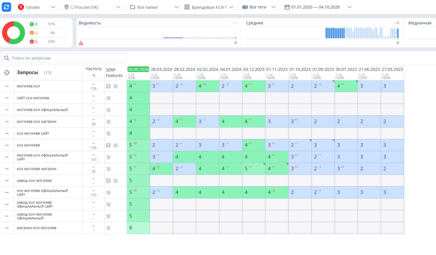Open the Брендовые КСИ group dropdown arrow
The width and height of the screenshot is (436, 255).
pyautogui.click(x=231, y=7)
